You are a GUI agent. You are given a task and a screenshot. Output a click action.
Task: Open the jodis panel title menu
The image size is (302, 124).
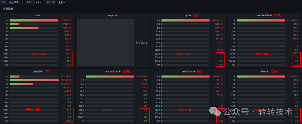[188, 15]
